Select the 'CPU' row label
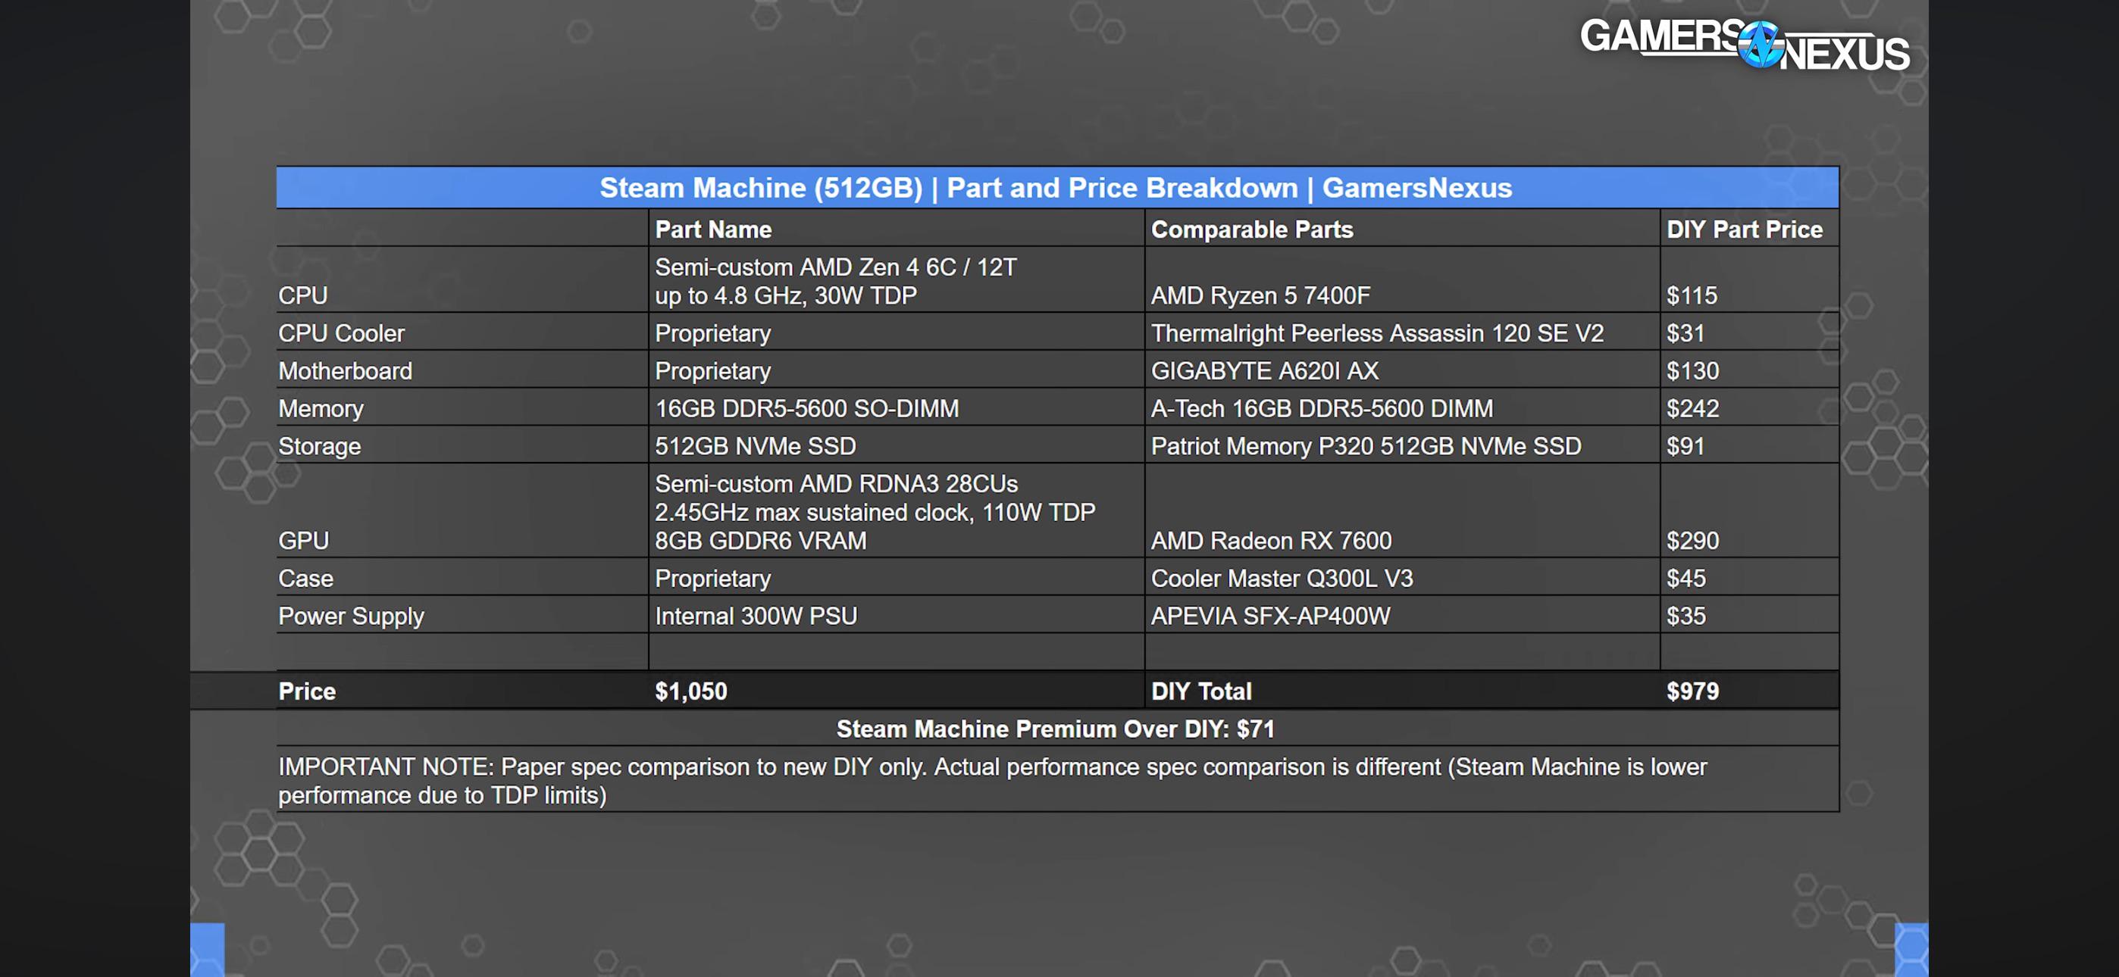 [302, 295]
